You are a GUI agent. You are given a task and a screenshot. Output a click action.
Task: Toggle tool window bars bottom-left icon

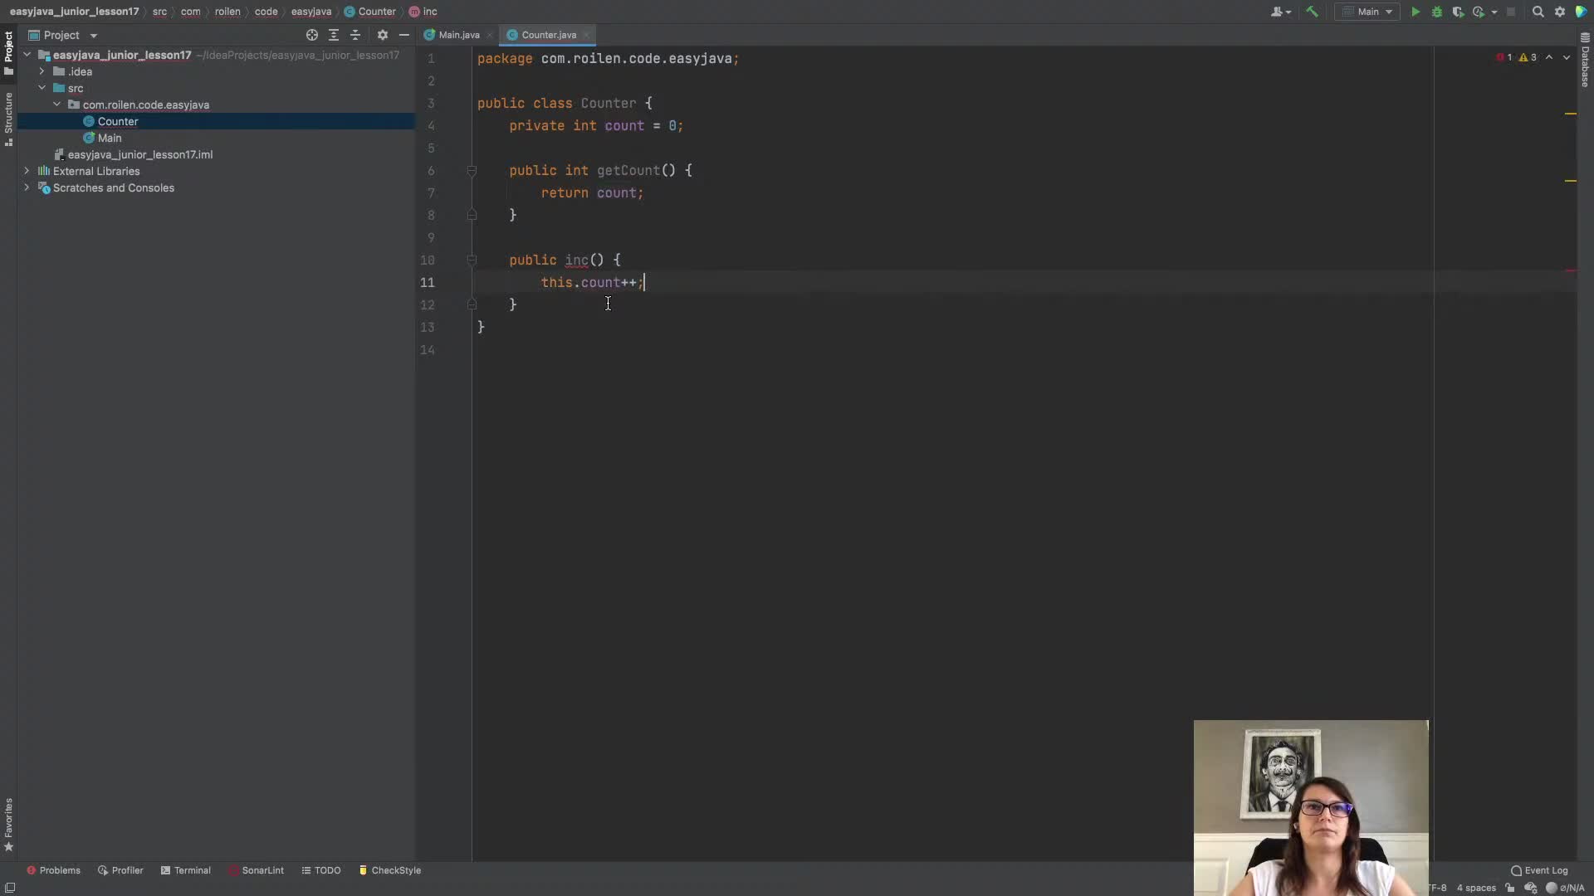coord(10,888)
